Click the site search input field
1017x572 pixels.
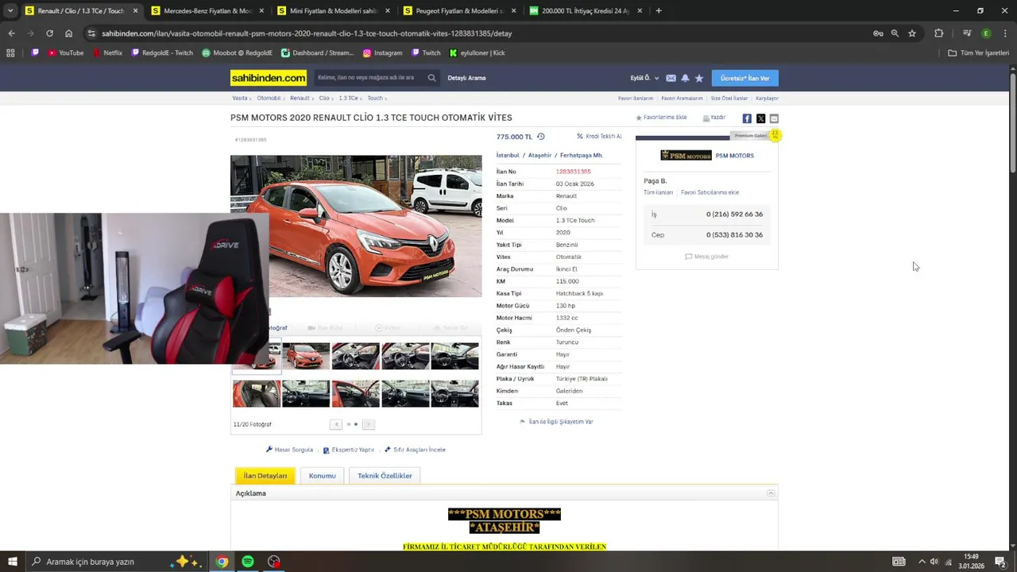tap(369, 78)
